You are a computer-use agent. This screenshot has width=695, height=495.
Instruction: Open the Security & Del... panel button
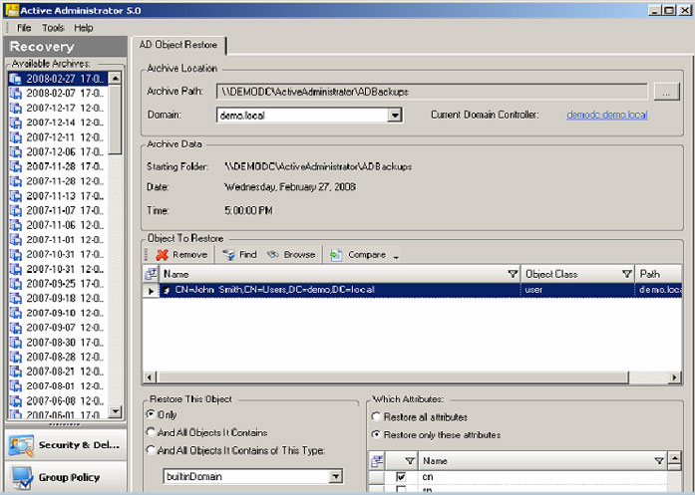(66, 445)
